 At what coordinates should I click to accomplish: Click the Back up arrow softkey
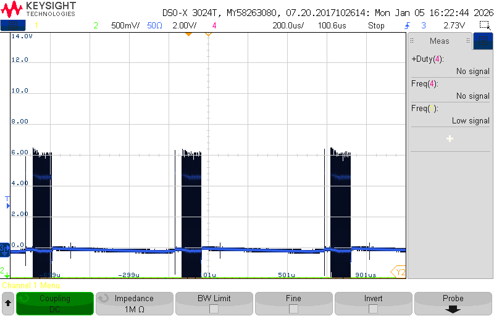coord(8,304)
